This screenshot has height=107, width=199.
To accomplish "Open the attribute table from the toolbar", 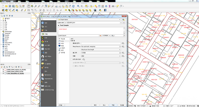I will click(x=99, y=6).
